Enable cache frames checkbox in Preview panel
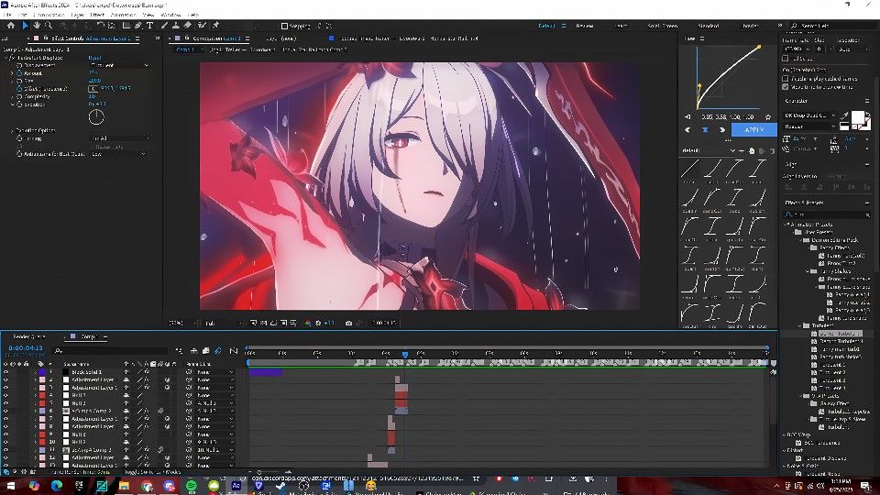Screen dimensions: 880x495 (786, 79)
